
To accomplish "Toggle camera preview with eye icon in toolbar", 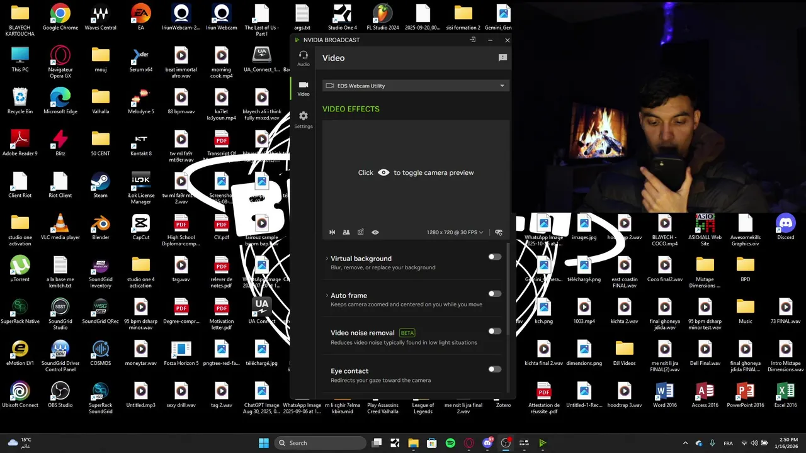I will coord(375,232).
